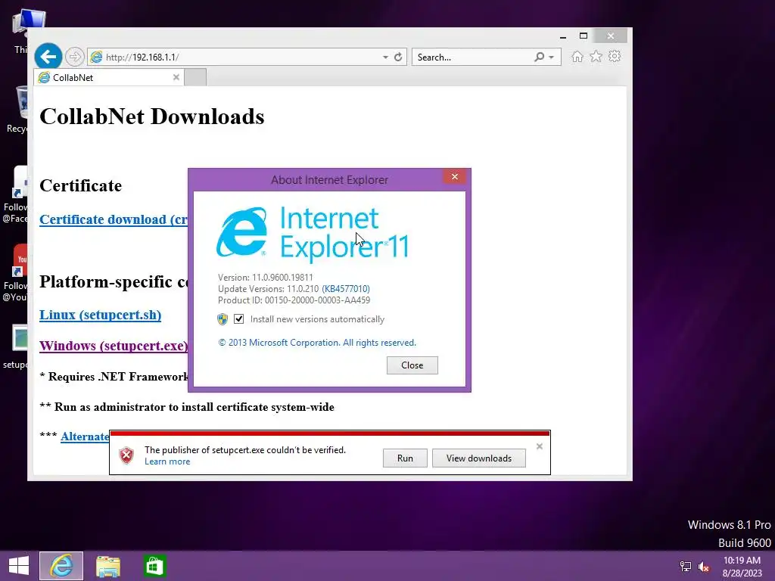Click Internet Explorer taskbar icon

click(61, 566)
